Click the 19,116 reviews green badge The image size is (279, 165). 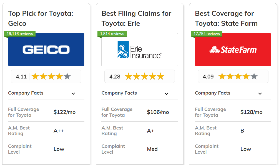(20, 34)
